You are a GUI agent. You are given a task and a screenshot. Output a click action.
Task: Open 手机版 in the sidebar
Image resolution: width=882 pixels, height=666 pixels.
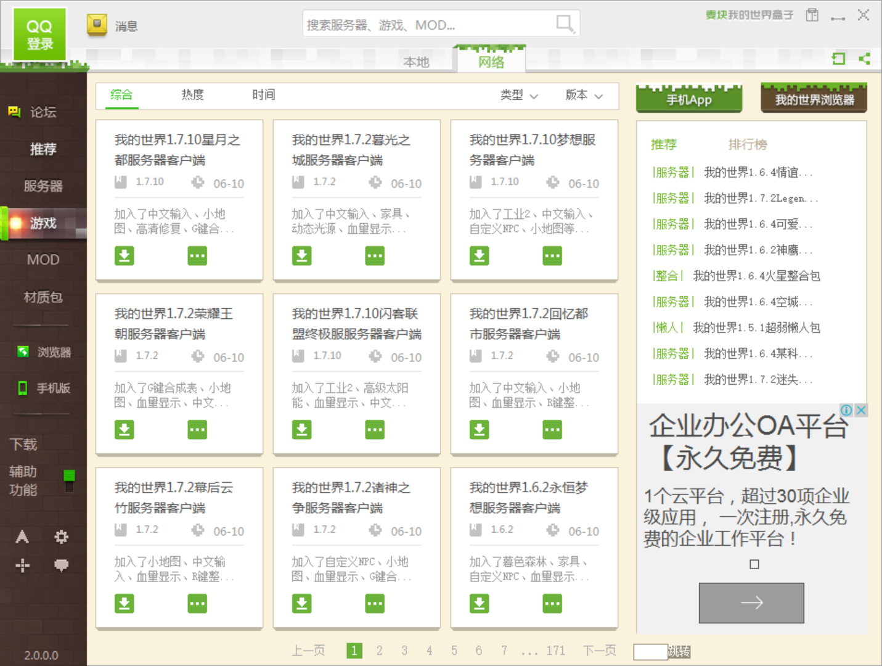pos(44,388)
